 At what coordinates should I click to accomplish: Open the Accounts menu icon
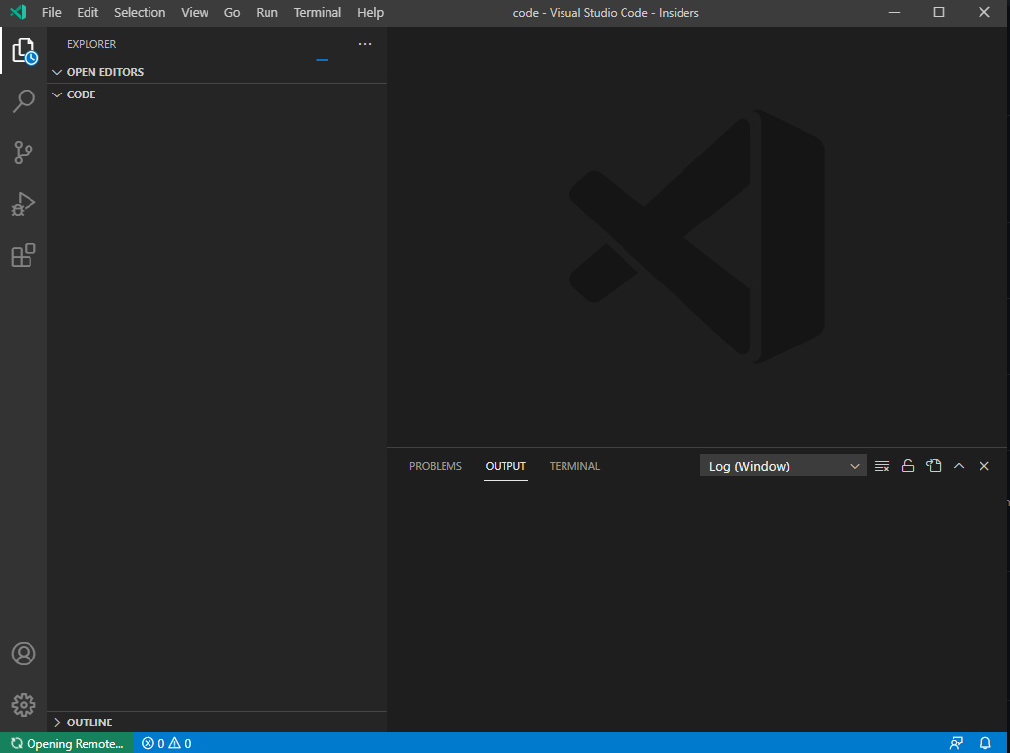tap(24, 654)
